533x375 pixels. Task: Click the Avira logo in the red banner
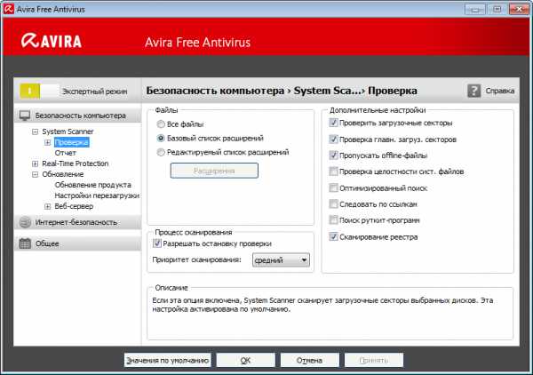click(x=52, y=41)
